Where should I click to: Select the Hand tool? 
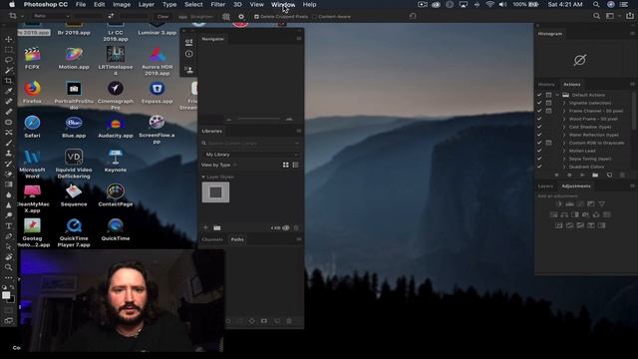[9, 256]
